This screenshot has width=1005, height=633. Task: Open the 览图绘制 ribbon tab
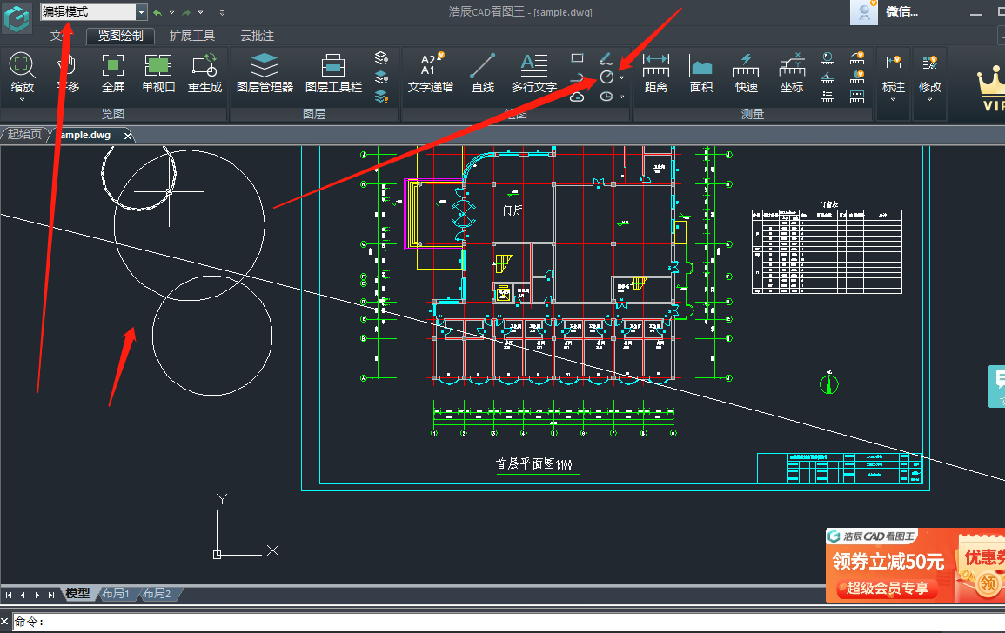120,36
